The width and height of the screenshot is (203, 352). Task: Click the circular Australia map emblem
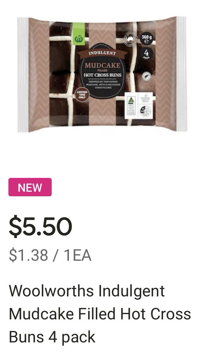coord(130,39)
